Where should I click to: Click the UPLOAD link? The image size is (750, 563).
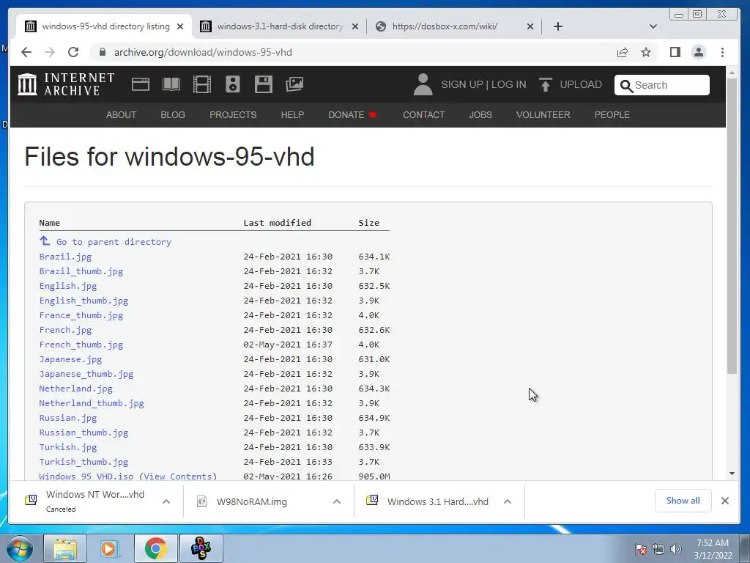click(581, 85)
